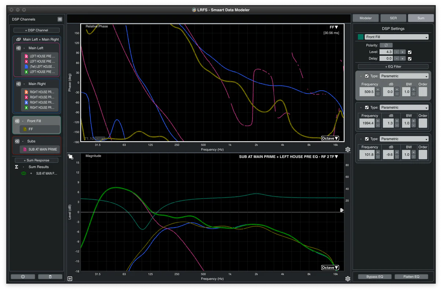
Task: Switch to the Modeler tab
Action: coord(365,18)
